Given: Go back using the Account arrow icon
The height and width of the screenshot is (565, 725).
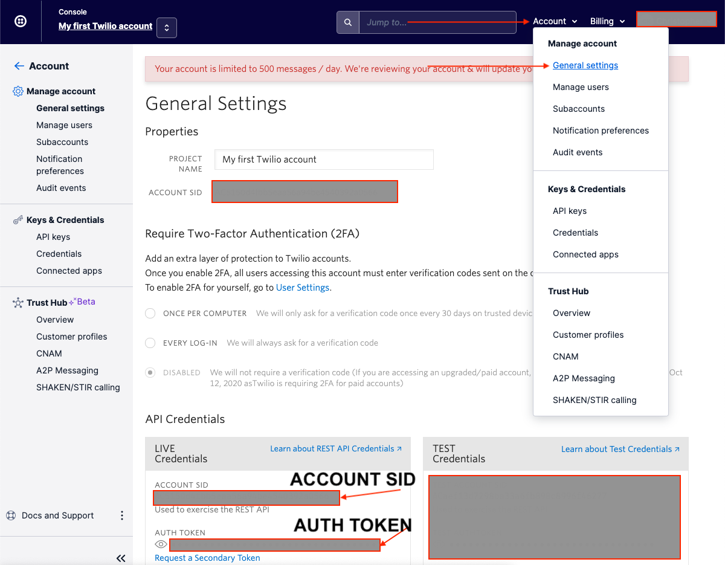Looking at the screenshot, I should coord(19,66).
